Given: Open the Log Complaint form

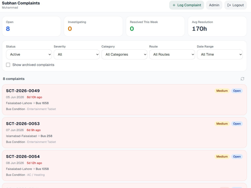Looking at the screenshot, I should [187, 5].
